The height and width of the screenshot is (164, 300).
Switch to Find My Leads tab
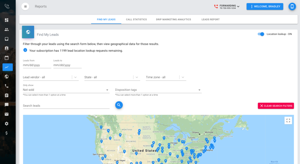point(106,19)
